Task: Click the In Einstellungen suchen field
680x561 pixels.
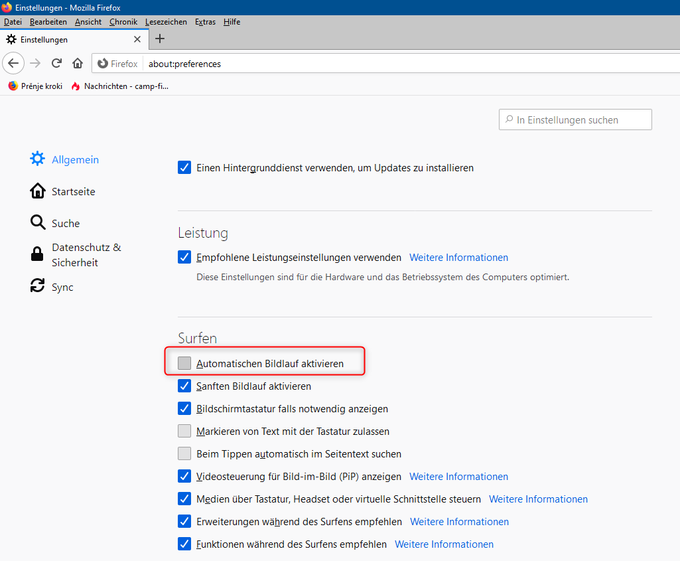Action: [x=575, y=120]
